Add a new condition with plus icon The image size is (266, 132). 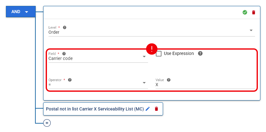47,123
